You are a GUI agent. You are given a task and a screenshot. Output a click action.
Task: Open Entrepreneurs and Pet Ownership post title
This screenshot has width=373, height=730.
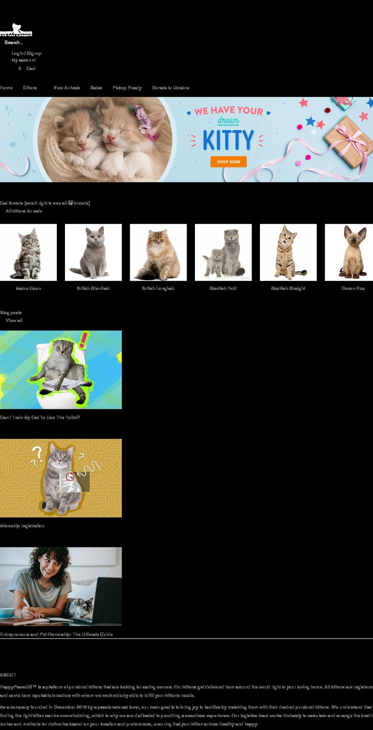pyautogui.click(x=56, y=634)
